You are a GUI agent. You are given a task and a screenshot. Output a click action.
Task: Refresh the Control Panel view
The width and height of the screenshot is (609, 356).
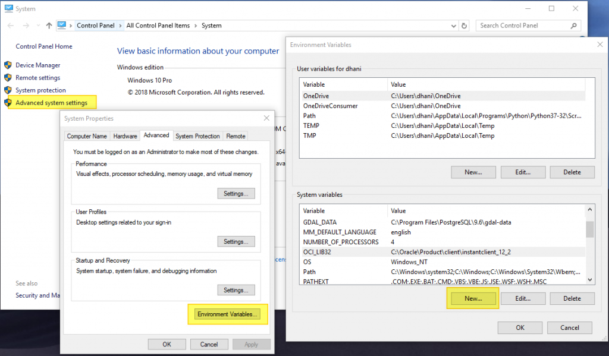464,26
